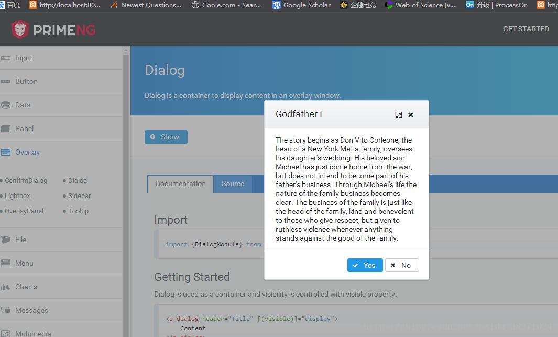Screen dimensions: 558x337
Task: Maximize the Godfather I dialog
Action: pos(399,115)
